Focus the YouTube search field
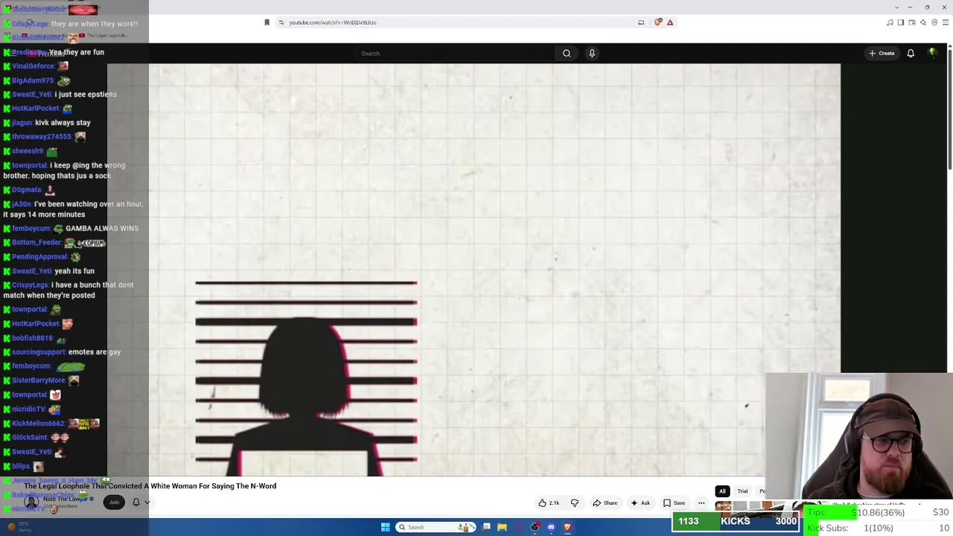The width and height of the screenshot is (953, 536). pyautogui.click(x=456, y=53)
